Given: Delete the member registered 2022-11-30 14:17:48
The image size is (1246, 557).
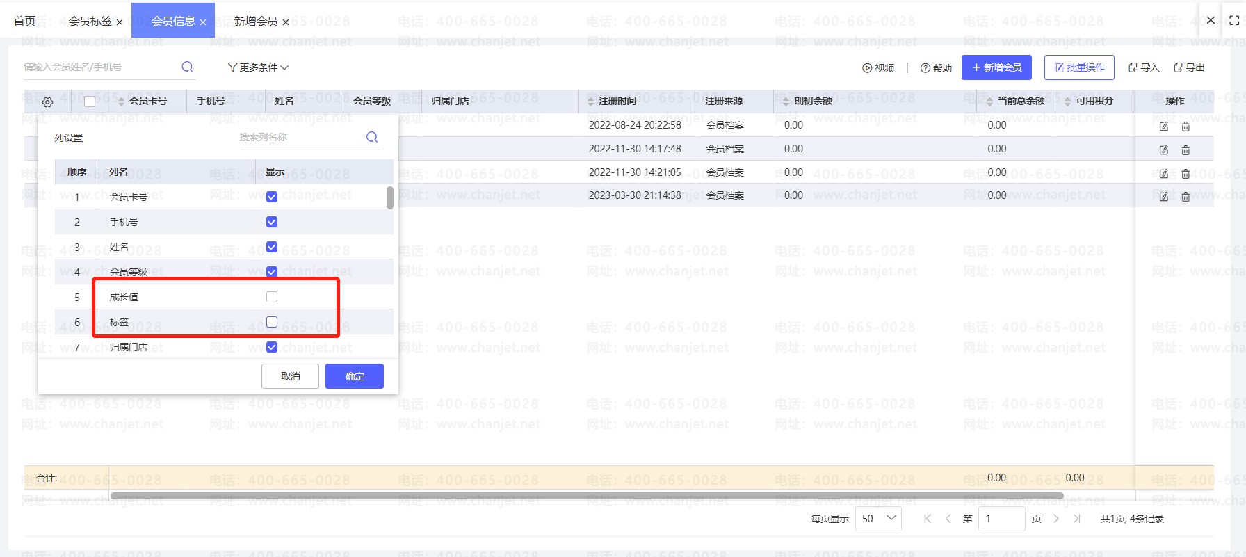Looking at the screenshot, I should point(1186,150).
